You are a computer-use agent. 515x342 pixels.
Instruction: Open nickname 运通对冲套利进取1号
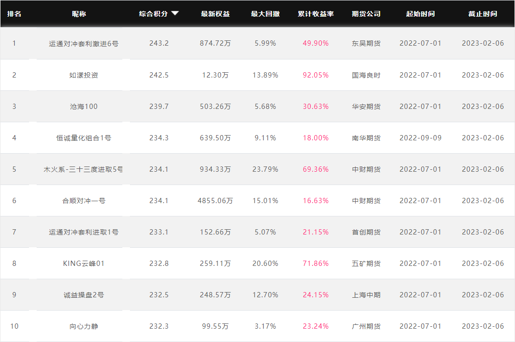[x=84, y=232]
